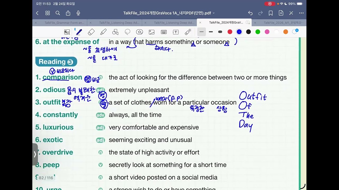Pick the white pen color
The height and width of the screenshot is (190, 339).
(x=276, y=32)
